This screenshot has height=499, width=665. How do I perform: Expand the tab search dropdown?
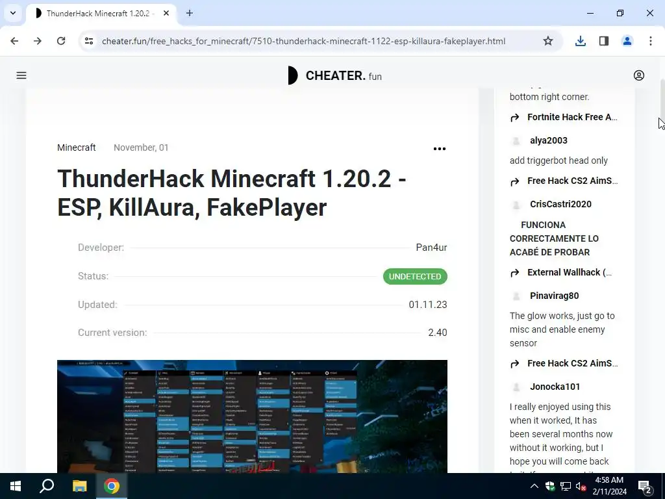[13, 13]
